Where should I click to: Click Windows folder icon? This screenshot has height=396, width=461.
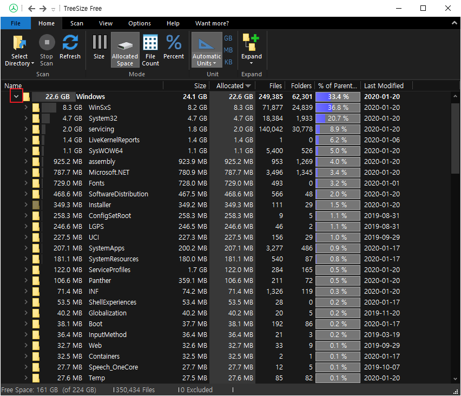[x=27, y=96]
